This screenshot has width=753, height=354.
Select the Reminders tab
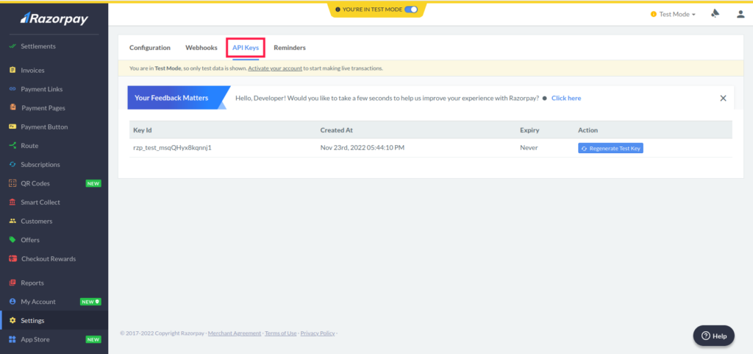[290, 48]
